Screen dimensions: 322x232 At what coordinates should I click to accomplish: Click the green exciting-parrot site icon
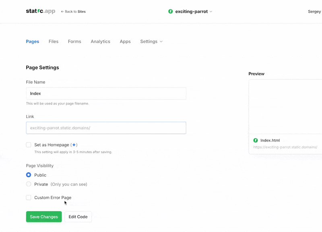pos(170,12)
